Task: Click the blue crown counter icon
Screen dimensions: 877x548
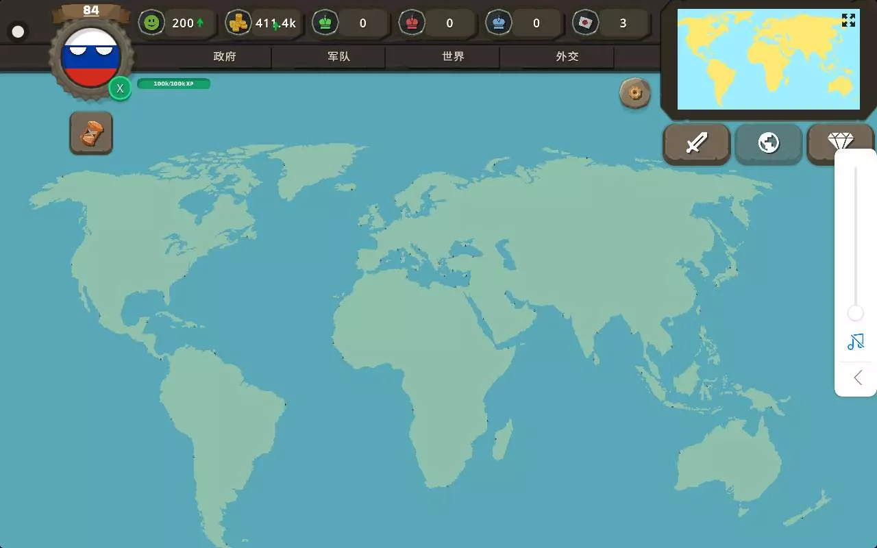Action: pyautogui.click(x=498, y=23)
